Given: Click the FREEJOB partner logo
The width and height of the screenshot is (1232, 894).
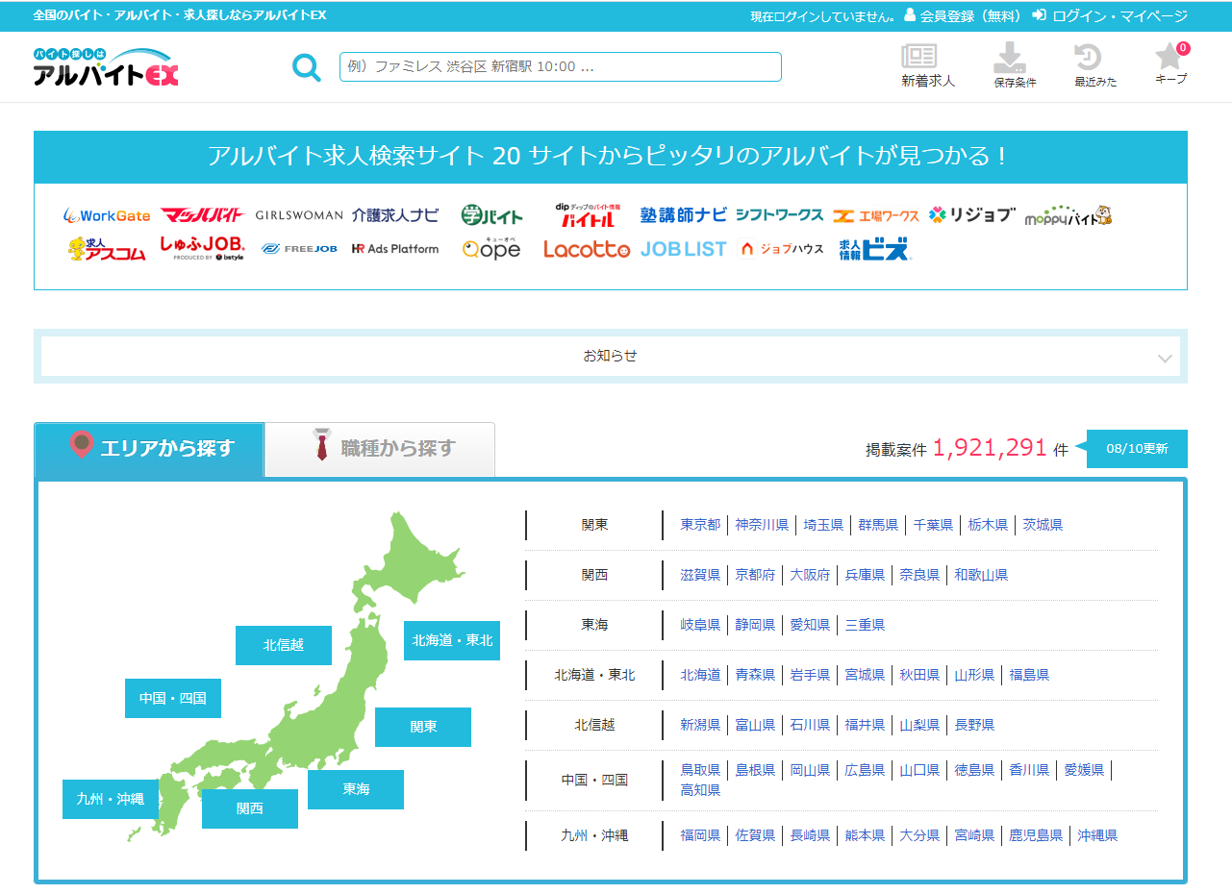Looking at the screenshot, I should pos(299,249).
